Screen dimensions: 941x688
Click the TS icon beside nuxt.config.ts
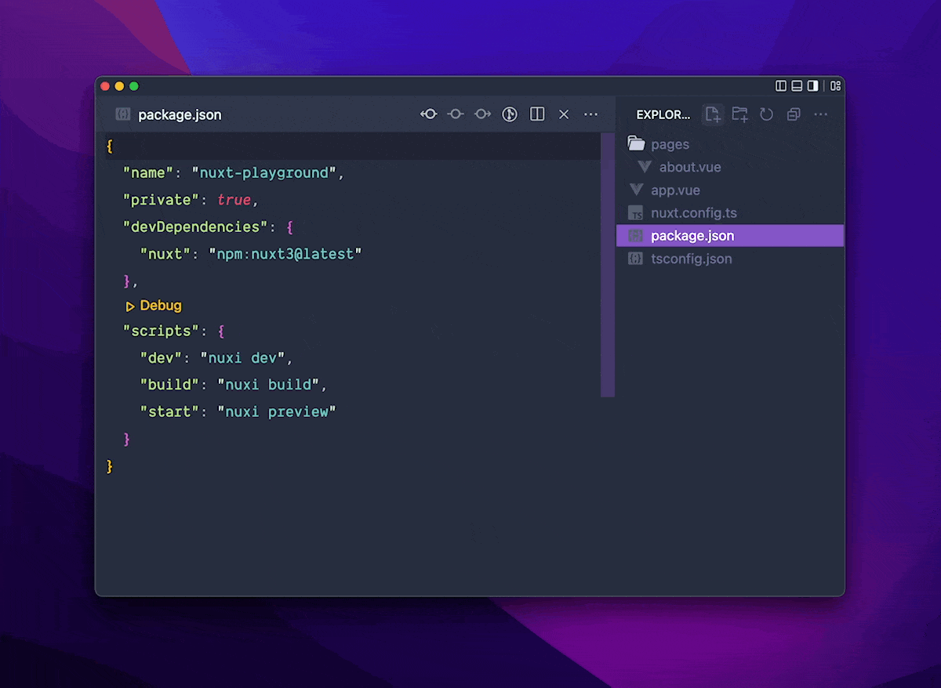click(x=636, y=213)
